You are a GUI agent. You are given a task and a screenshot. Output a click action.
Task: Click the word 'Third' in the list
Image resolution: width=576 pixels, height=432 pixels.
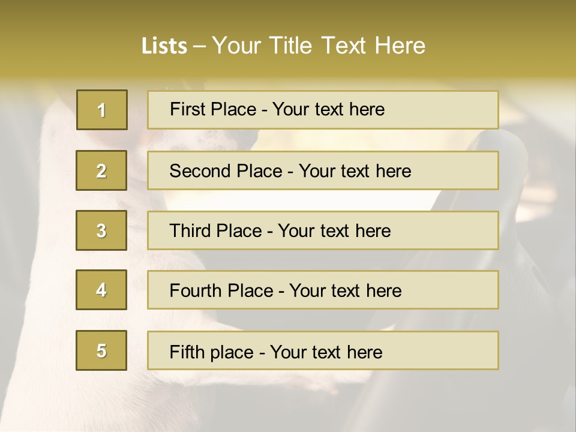click(191, 231)
